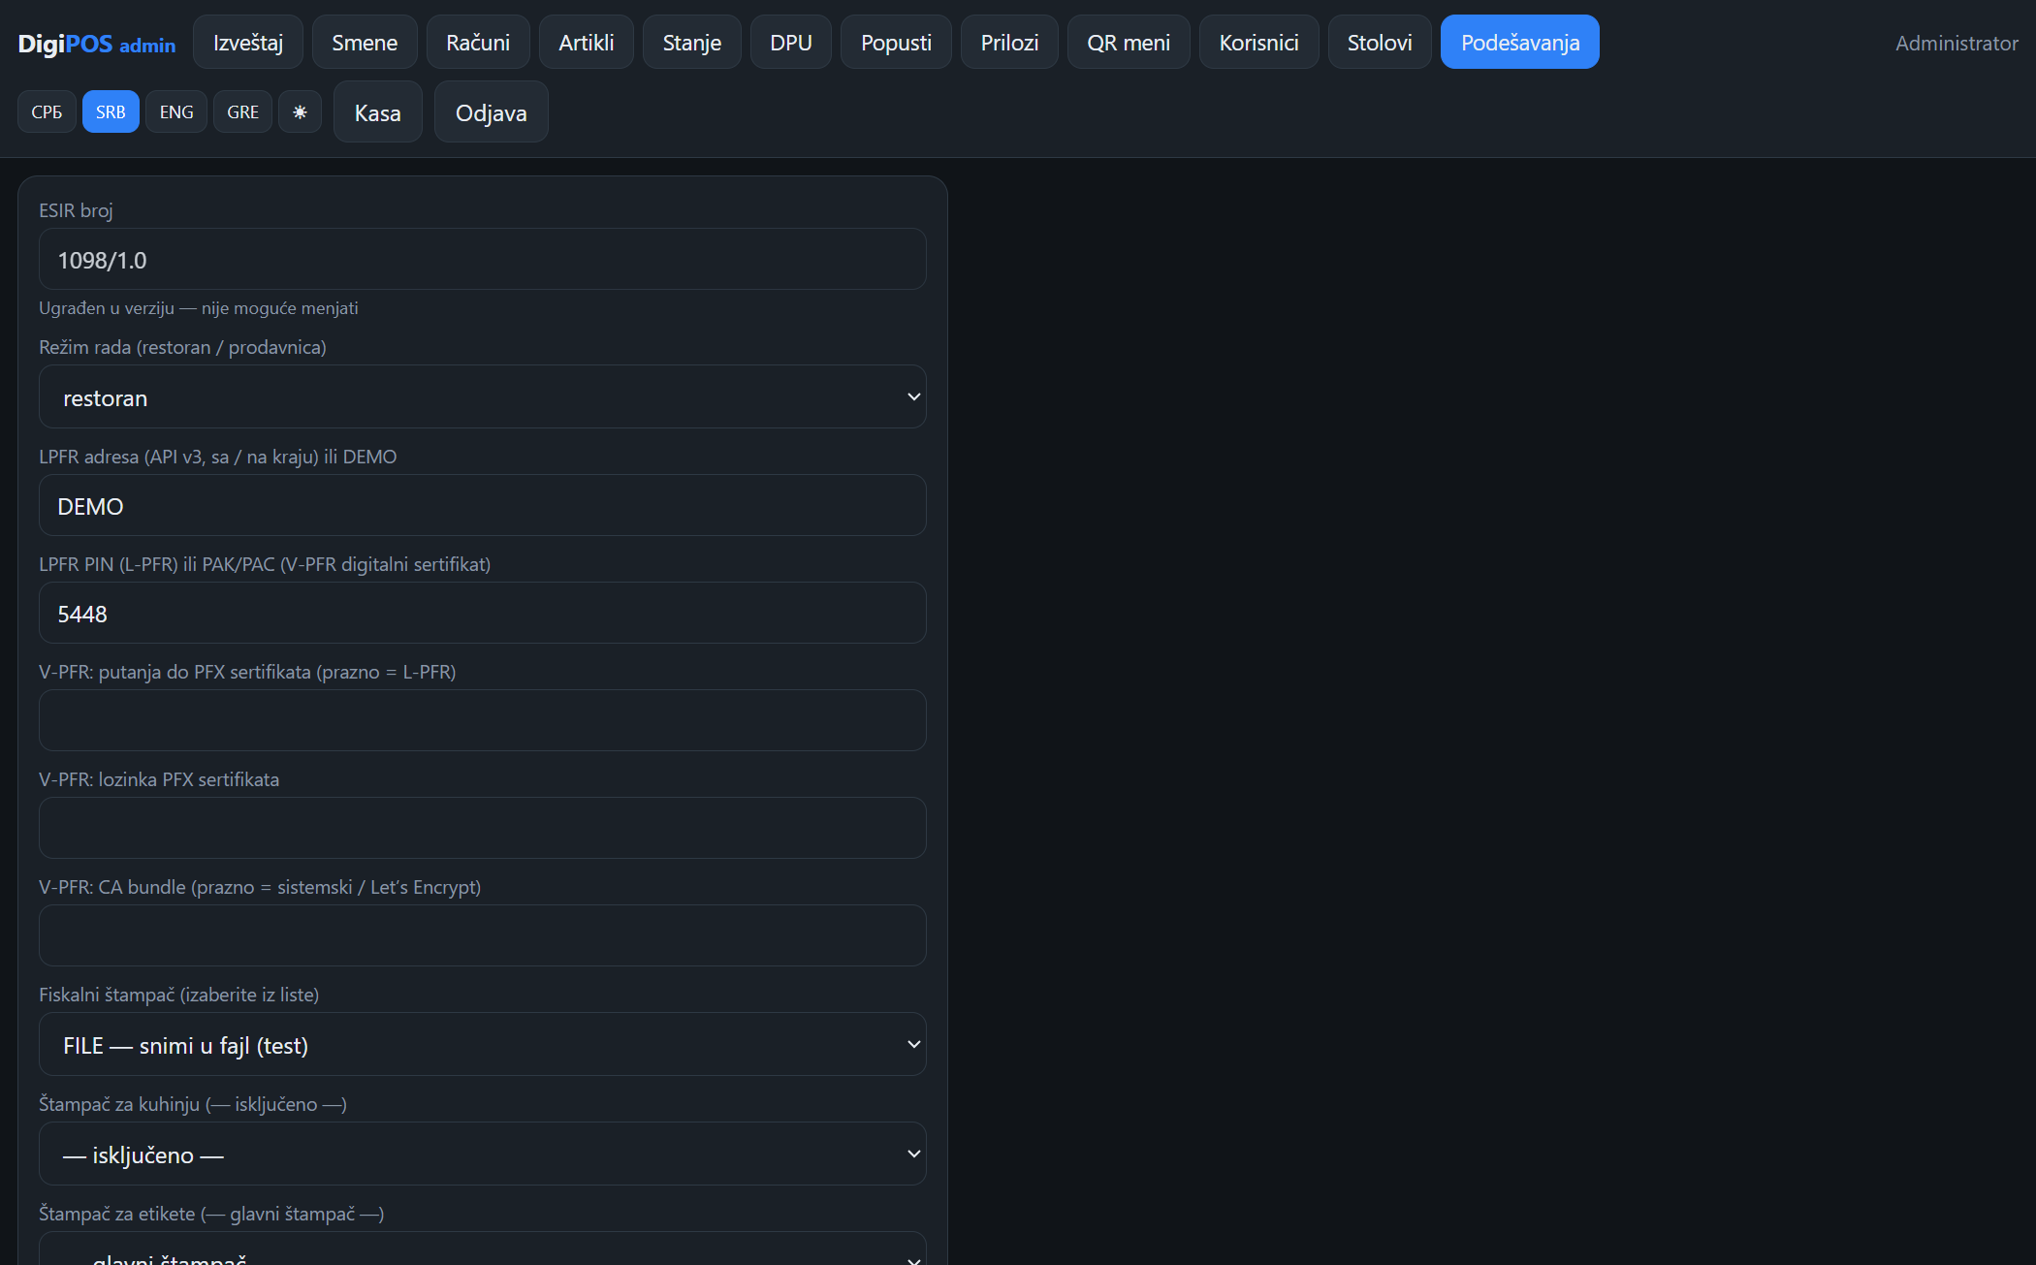
Task: Log out with the Odjava button
Action: [492, 112]
